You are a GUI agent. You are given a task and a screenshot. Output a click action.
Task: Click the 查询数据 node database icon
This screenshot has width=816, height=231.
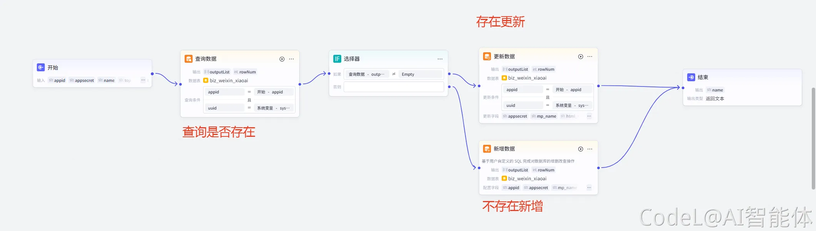pyautogui.click(x=189, y=59)
